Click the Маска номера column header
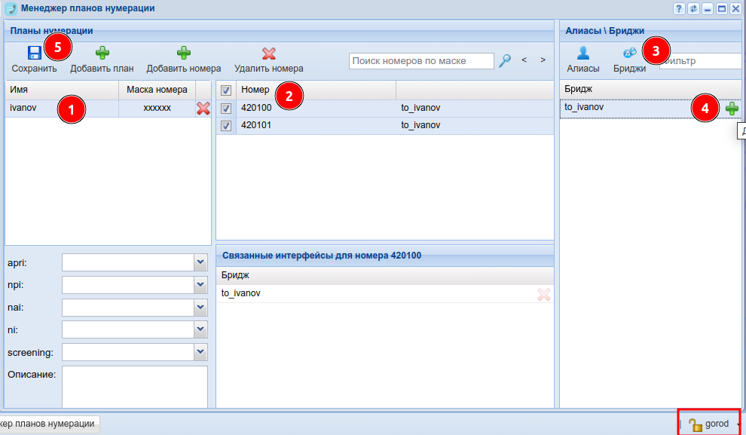746x435 pixels. coord(157,90)
